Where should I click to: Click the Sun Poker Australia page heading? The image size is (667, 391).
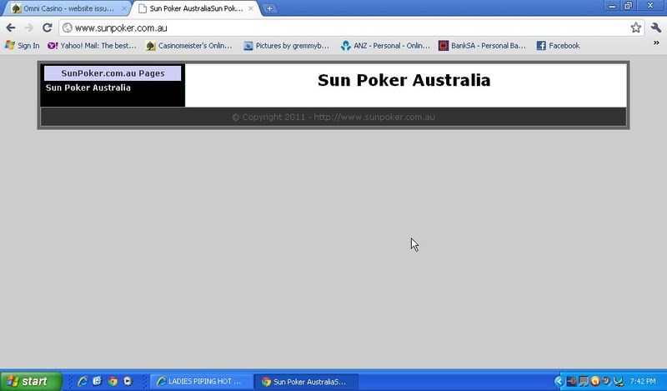404,80
